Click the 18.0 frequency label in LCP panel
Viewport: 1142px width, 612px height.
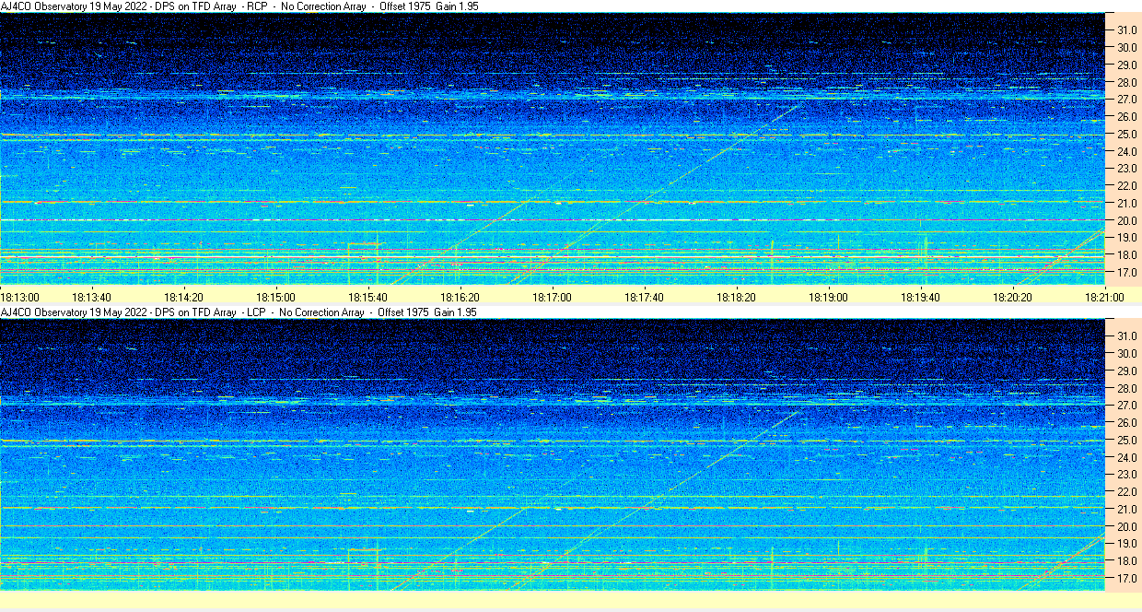coord(1126,560)
